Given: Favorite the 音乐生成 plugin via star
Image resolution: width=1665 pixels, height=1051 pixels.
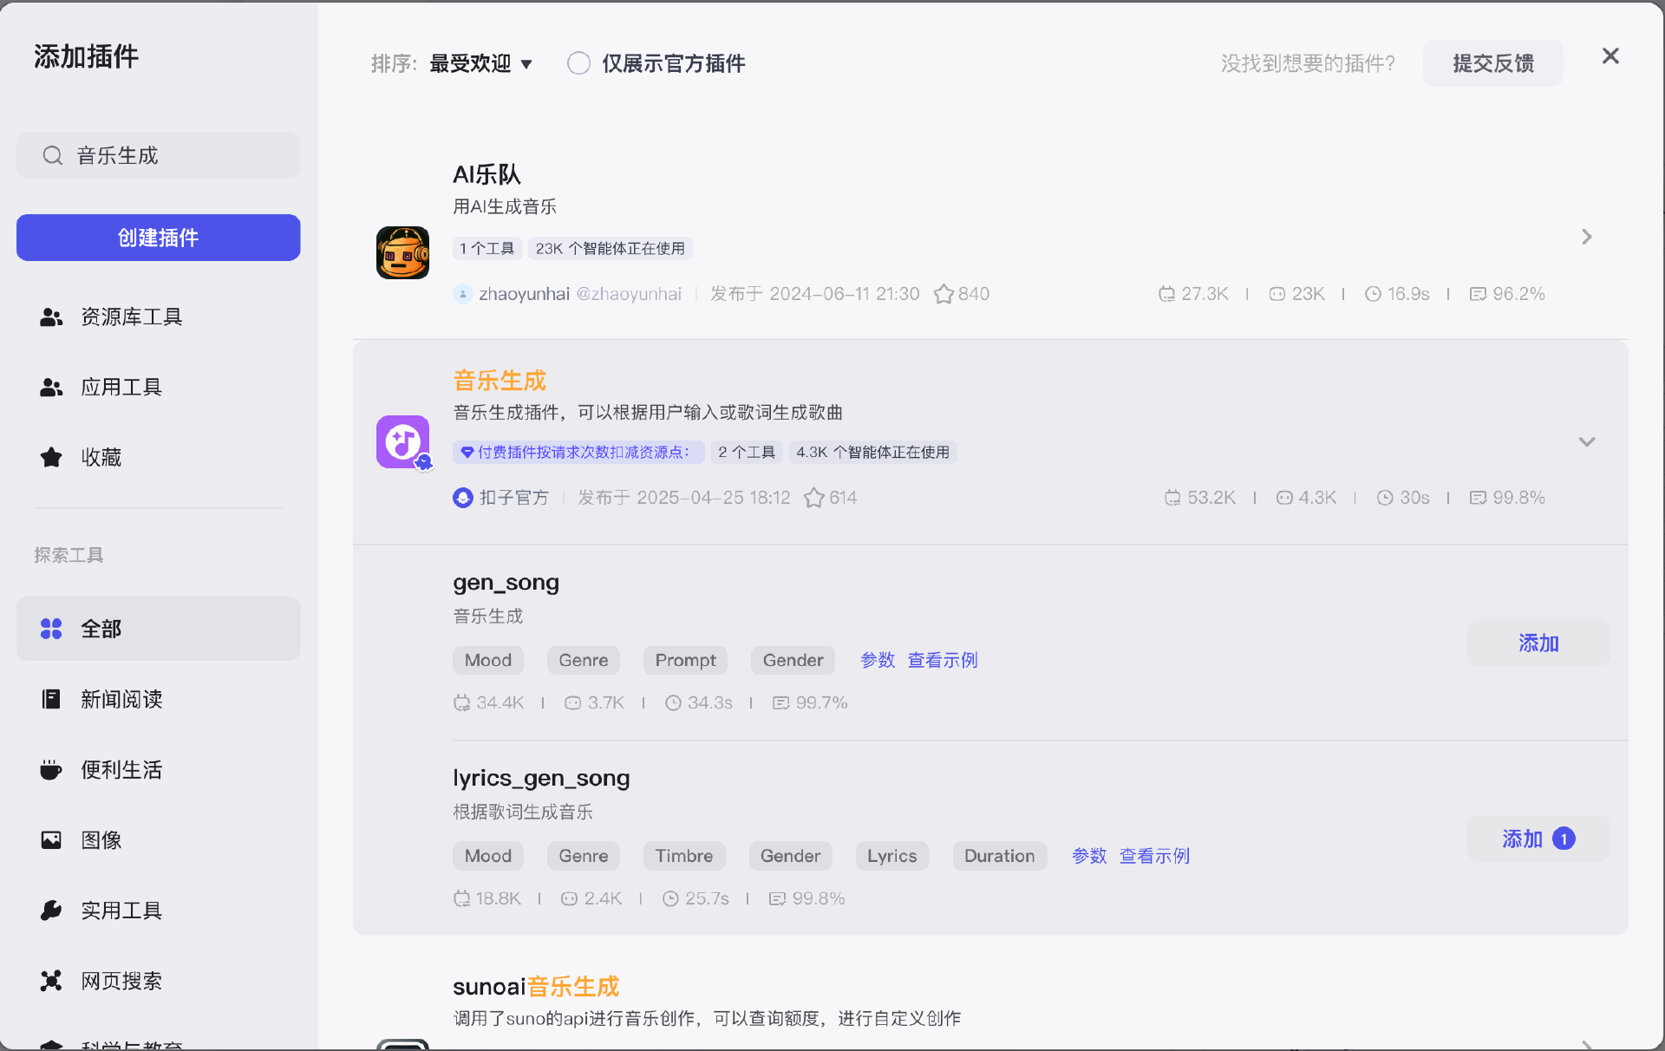Looking at the screenshot, I should tap(813, 498).
